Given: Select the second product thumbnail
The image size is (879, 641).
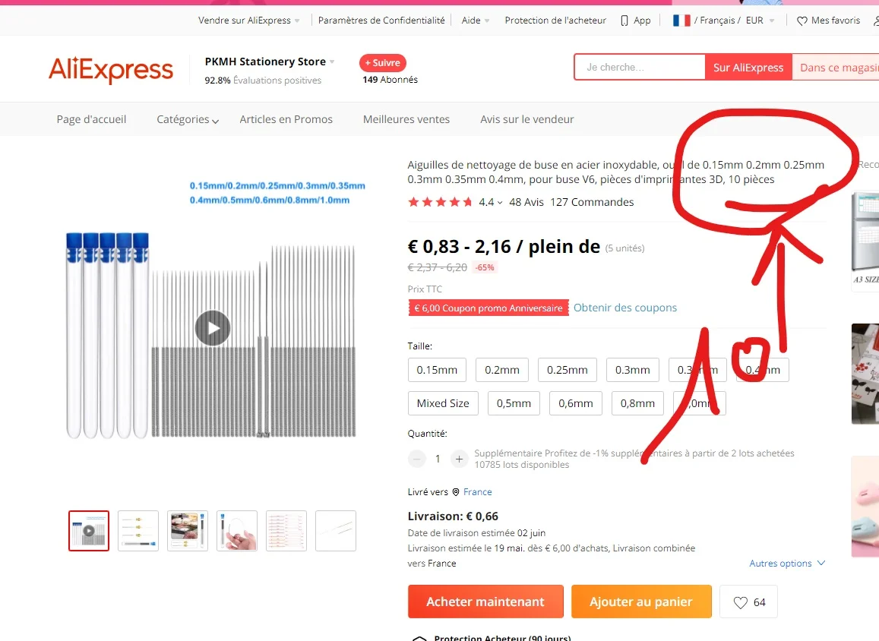Looking at the screenshot, I should tap(138, 531).
